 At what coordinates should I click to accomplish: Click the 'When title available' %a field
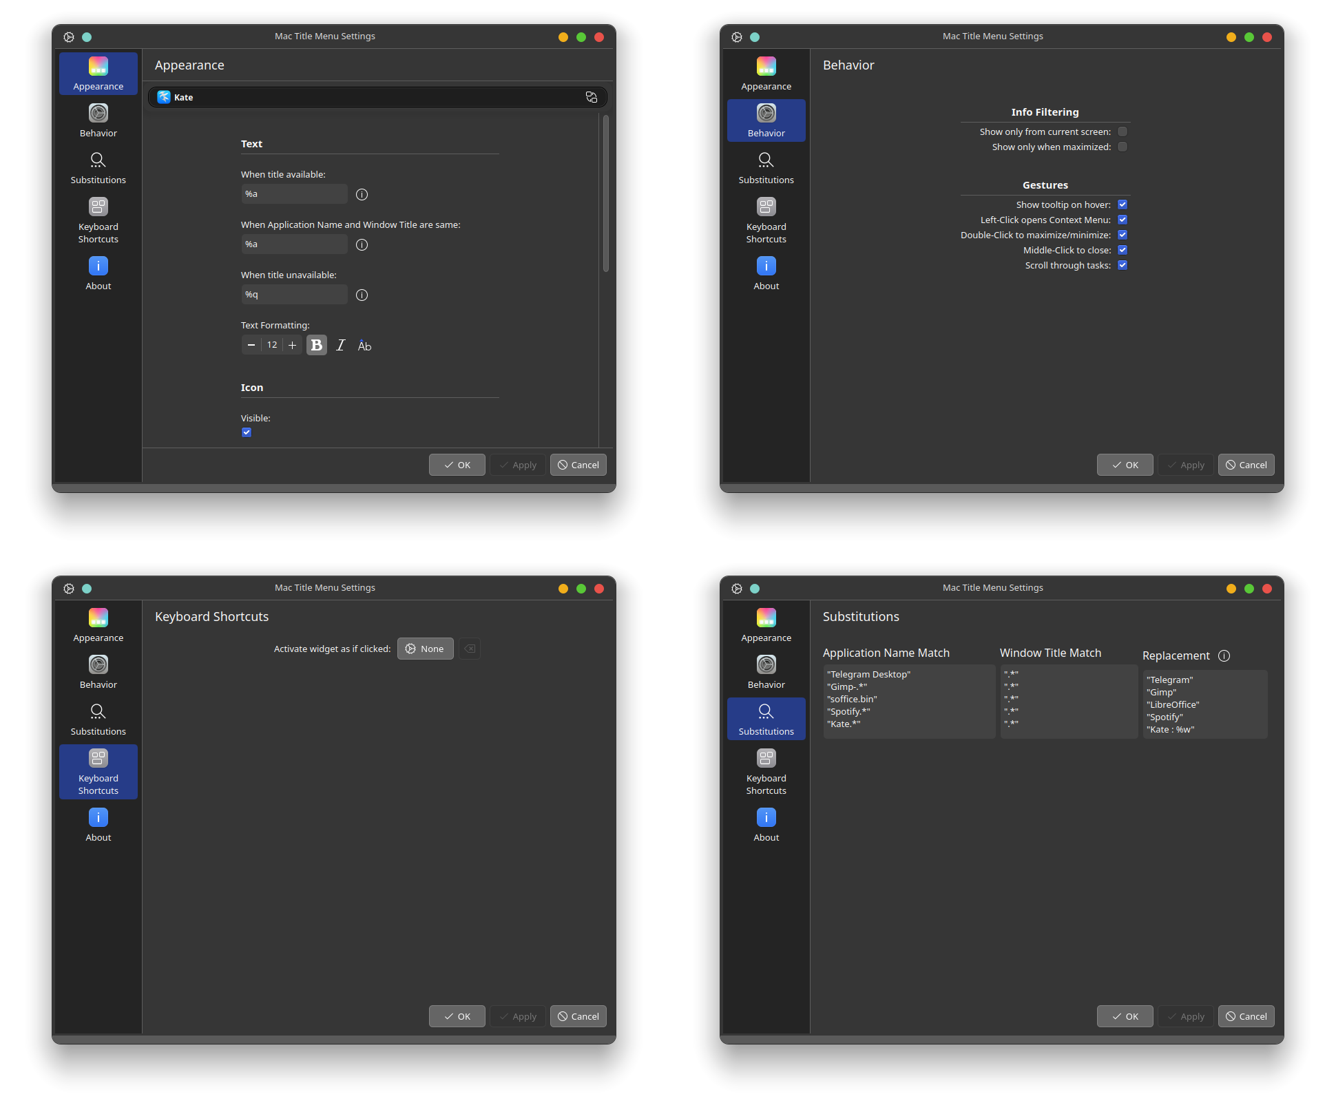coord(294,194)
